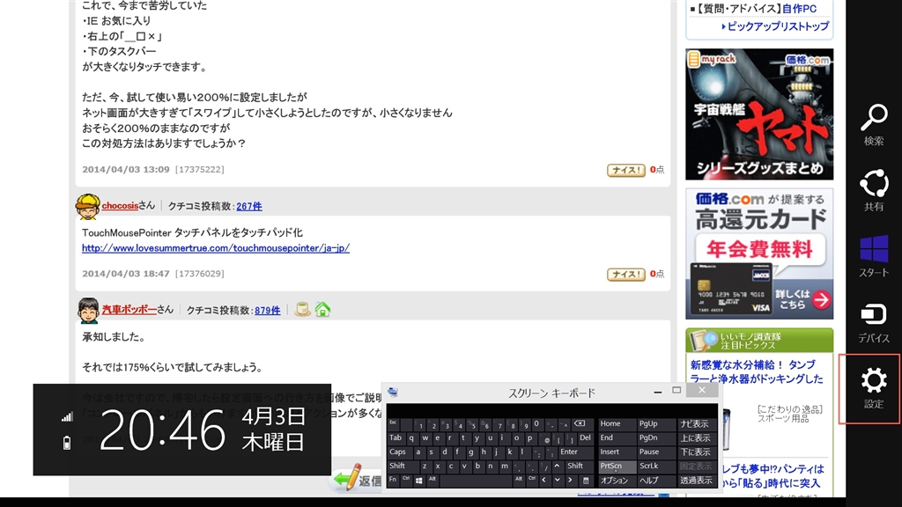Click the screen keyboard title bar icon

(x=393, y=392)
